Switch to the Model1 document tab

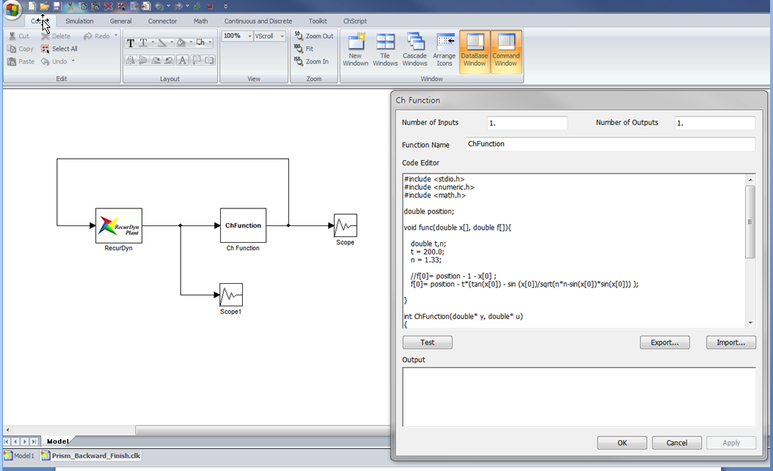pyautogui.click(x=20, y=455)
